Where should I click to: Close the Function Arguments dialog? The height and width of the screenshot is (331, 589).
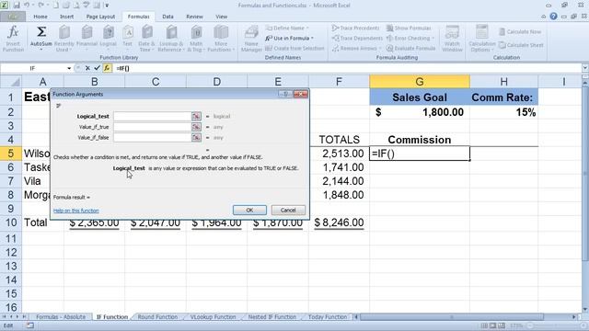301,94
